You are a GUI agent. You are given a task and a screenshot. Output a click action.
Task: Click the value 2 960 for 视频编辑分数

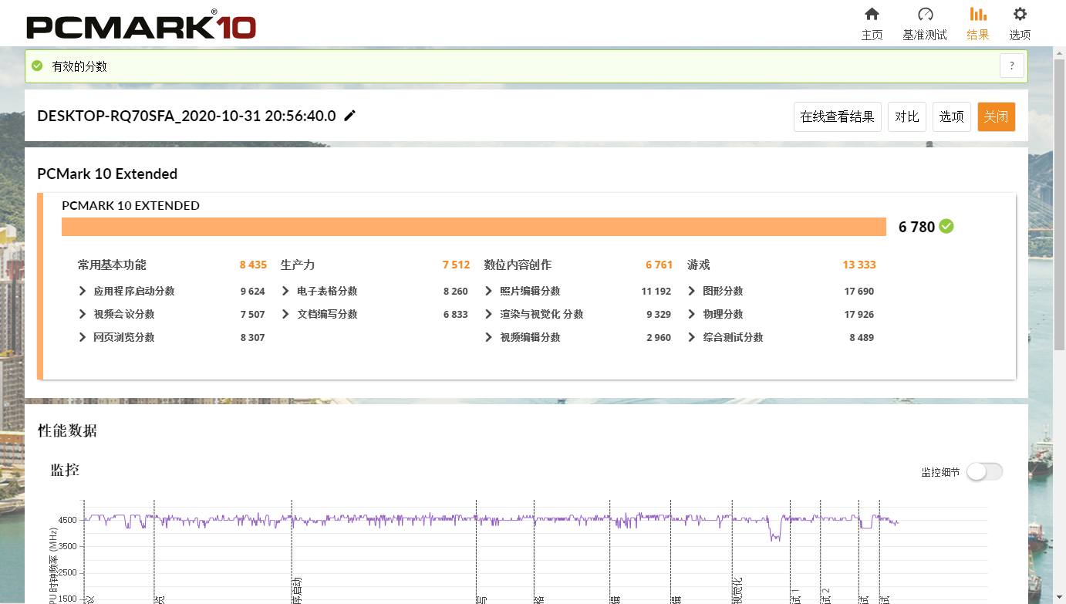[x=659, y=337]
